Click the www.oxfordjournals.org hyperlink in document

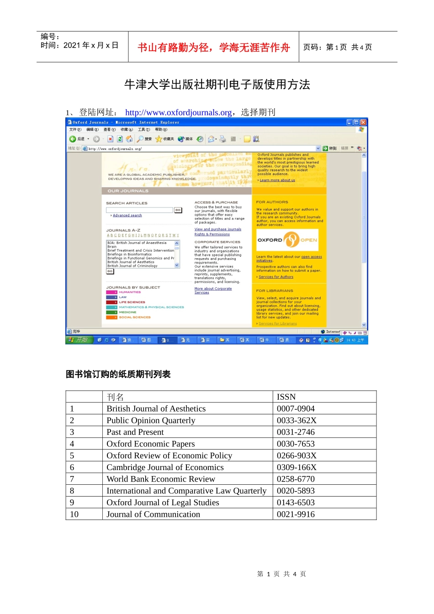click(179, 112)
